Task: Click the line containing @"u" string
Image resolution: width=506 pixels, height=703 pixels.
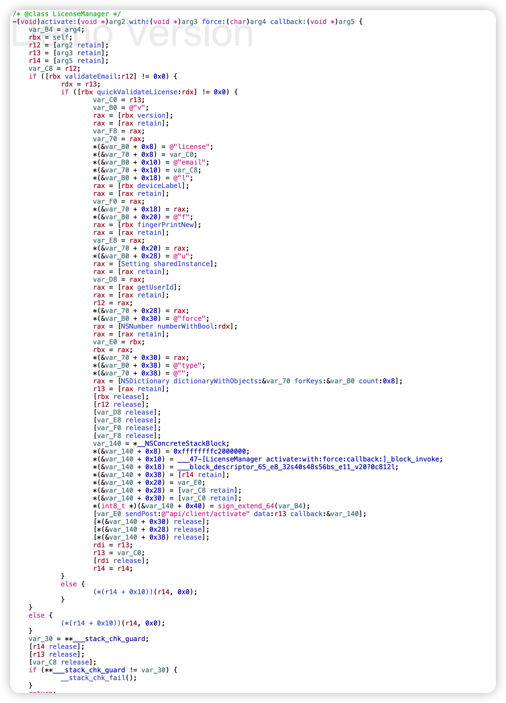Action: 143,256
